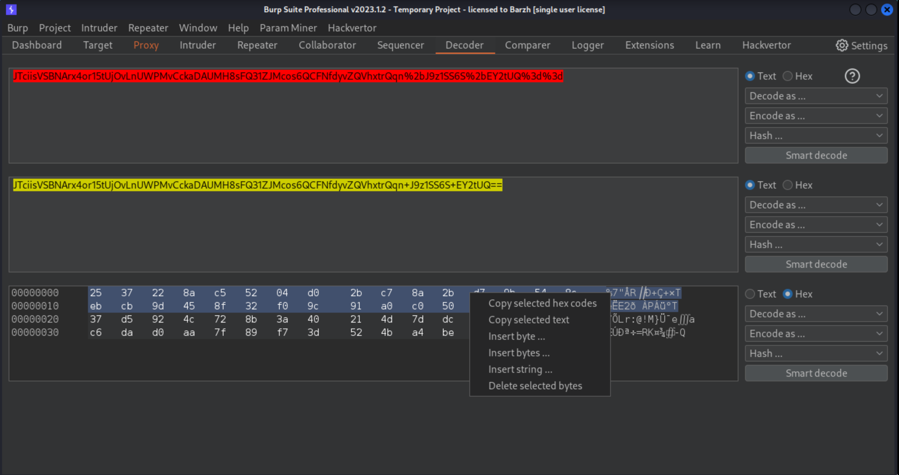This screenshot has height=475, width=899.
Task: Select Hex radio in second decoder panel
Action: tap(787, 185)
